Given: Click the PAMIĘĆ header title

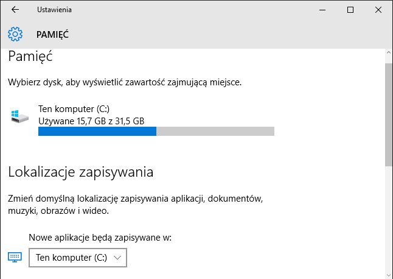Looking at the screenshot, I should (x=52, y=34).
